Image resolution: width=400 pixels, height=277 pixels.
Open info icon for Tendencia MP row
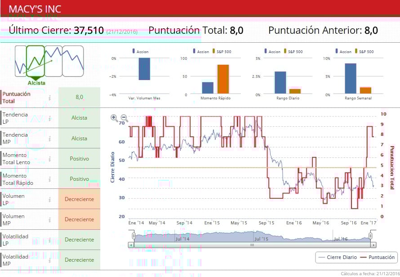tap(50, 138)
